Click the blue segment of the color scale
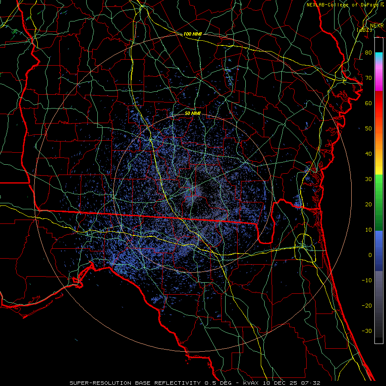Image resolution: width=386 pixels, height=386 pixels. click(x=379, y=251)
